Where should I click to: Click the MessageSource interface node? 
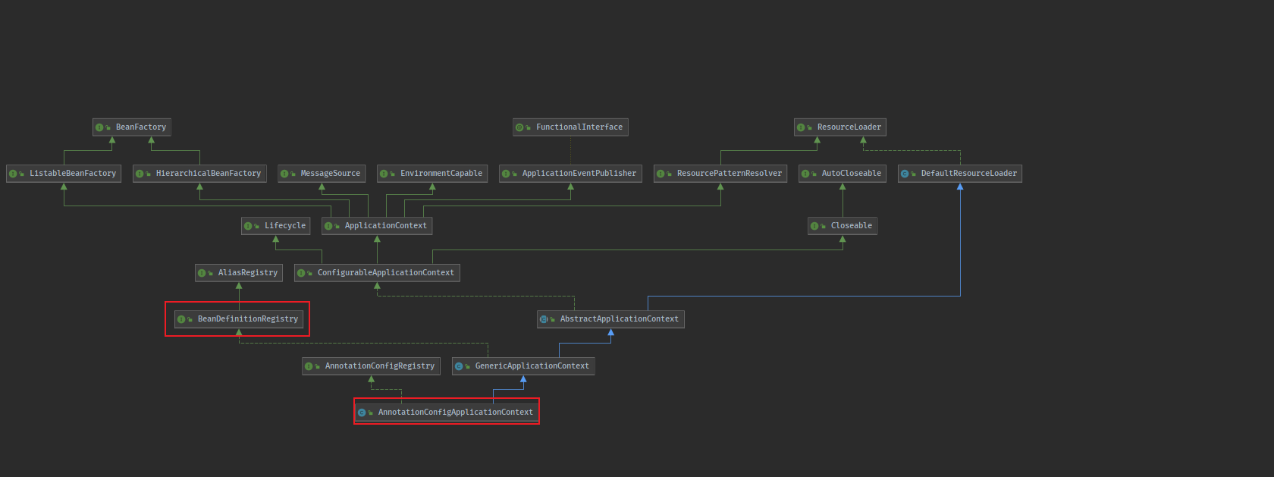[322, 174]
